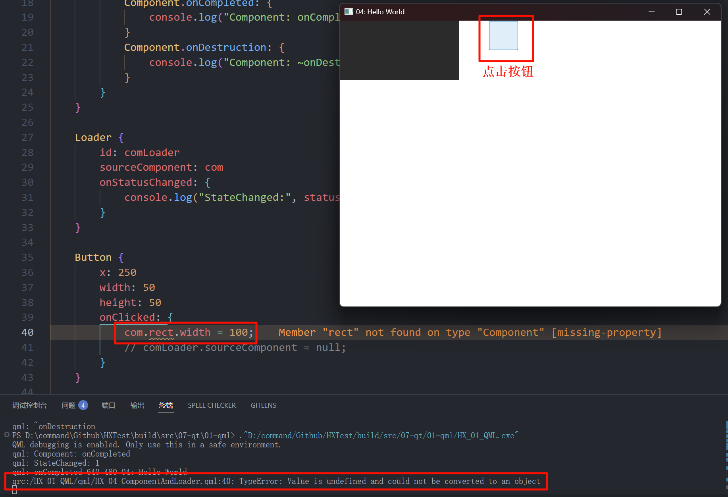Image resolution: width=728 pixels, height=497 pixels.
Task: Minimize the 04: Hello World window
Action: [651, 12]
